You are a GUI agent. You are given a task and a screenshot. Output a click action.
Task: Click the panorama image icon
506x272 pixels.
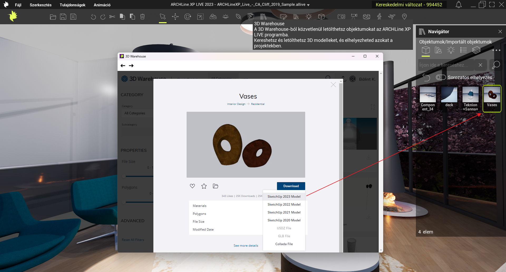pyautogui.click(x=367, y=17)
